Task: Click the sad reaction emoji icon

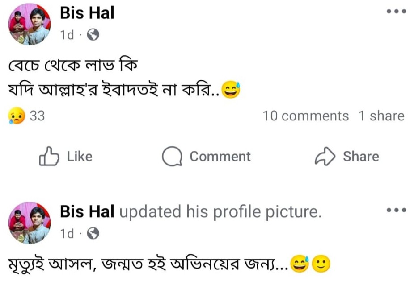Action: 15,116
